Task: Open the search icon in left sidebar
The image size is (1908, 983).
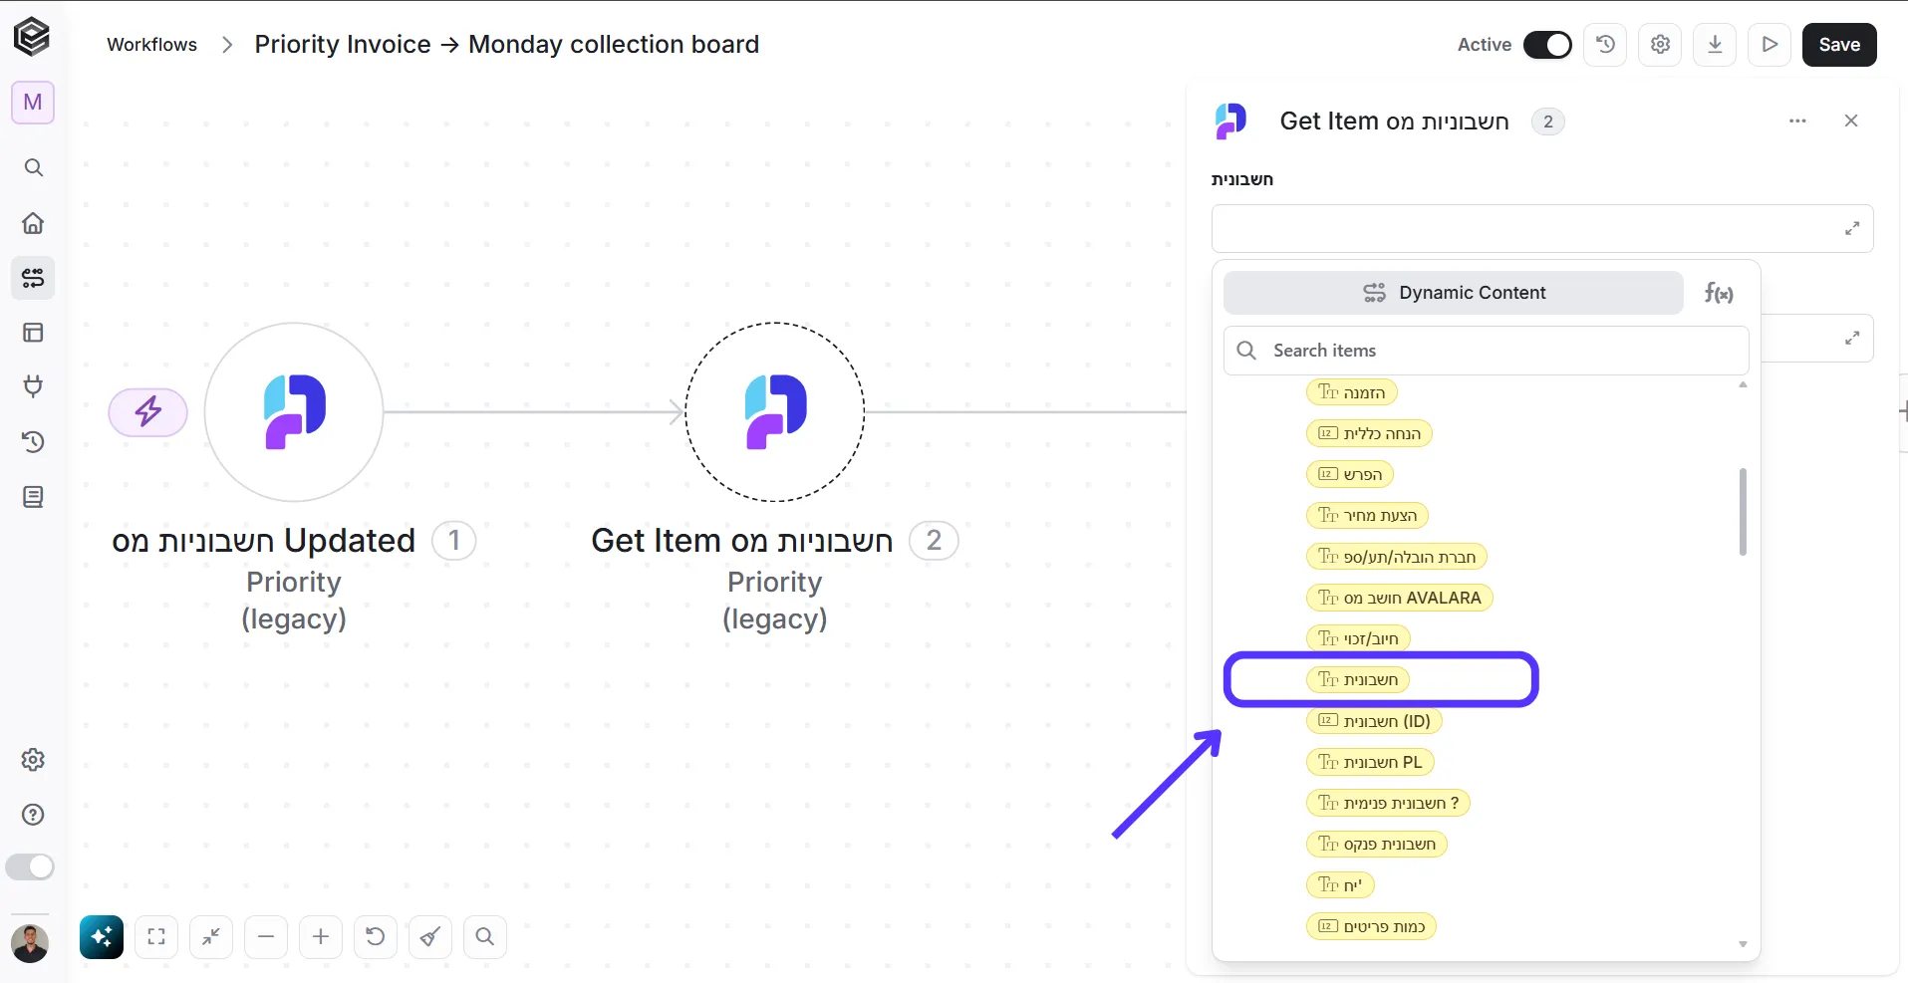Action: 33,167
